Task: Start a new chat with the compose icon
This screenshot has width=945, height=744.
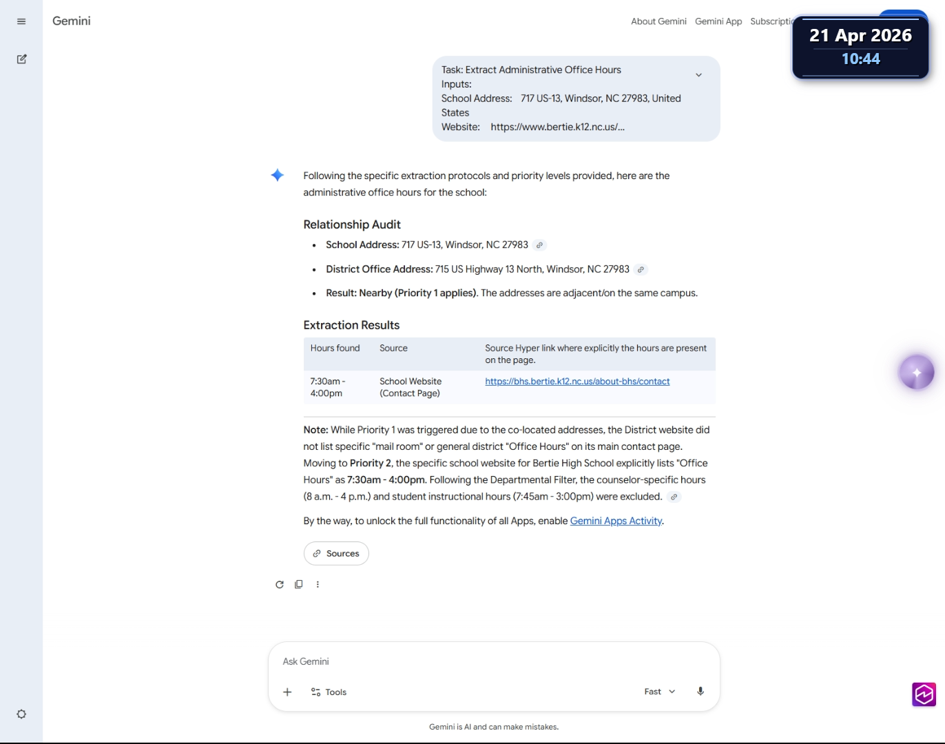Action: click(x=21, y=59)
